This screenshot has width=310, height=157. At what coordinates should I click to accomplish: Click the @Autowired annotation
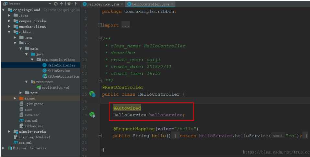coord(127,108)
